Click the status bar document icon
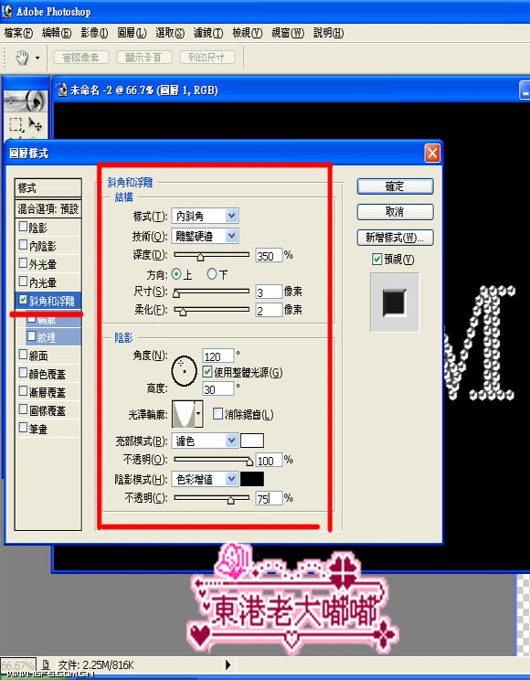530x680 pixels. (47, 664)
